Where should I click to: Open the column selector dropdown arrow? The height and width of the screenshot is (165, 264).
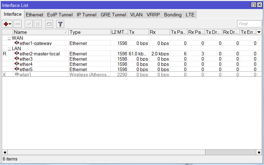(x=259, y=32)
